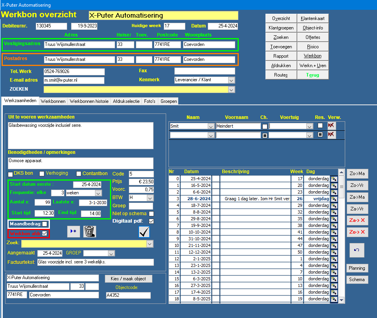Click the trash can delete icon

90,232
